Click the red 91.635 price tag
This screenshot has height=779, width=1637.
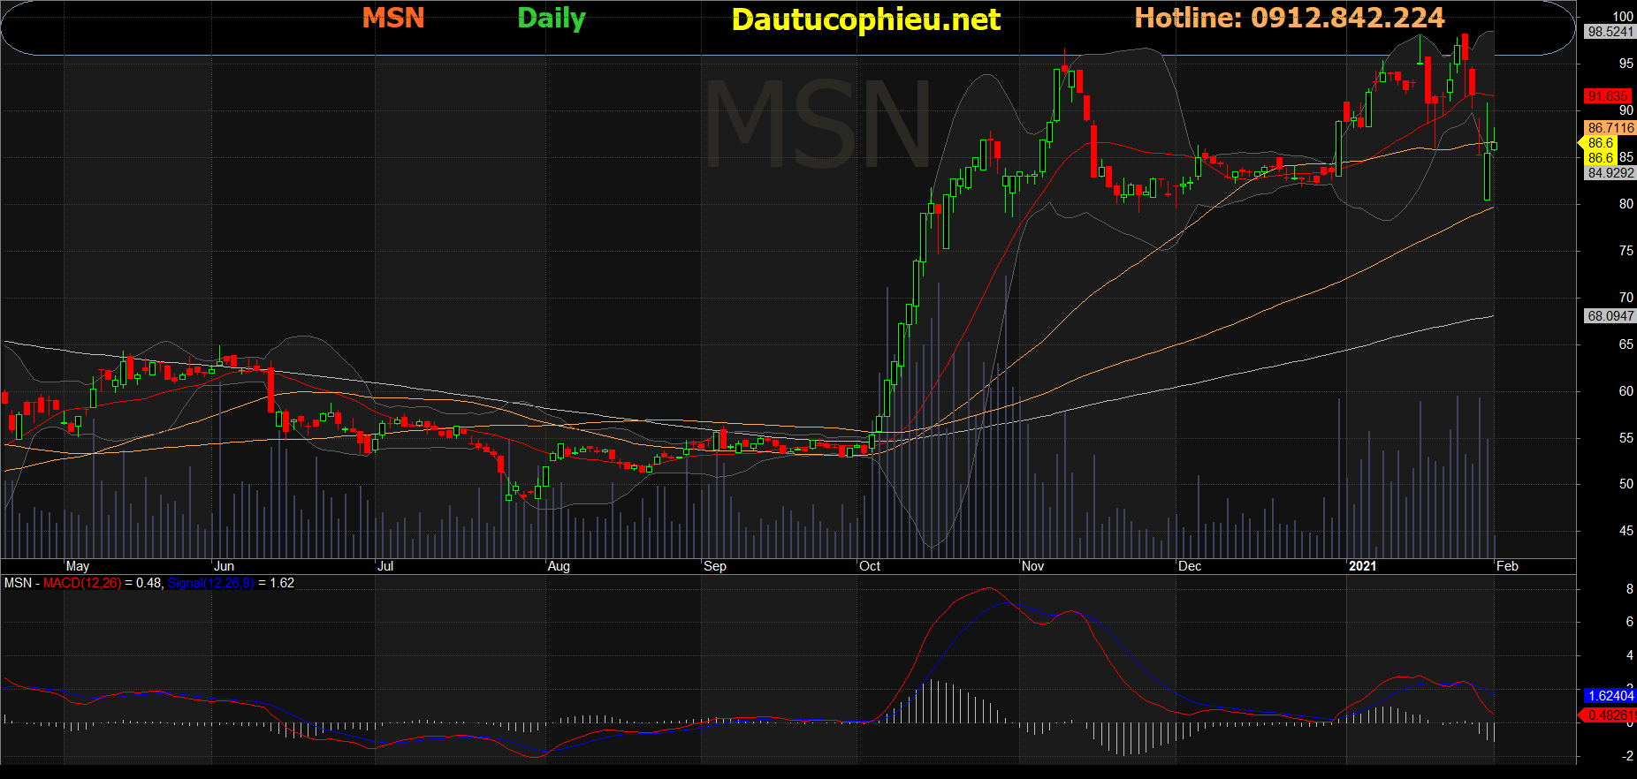click(1608, 96)
